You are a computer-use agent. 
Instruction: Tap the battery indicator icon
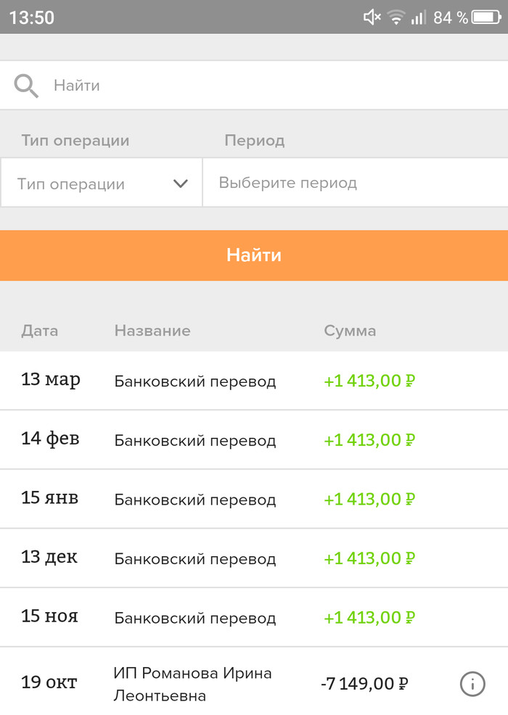[x=486, y=18]
